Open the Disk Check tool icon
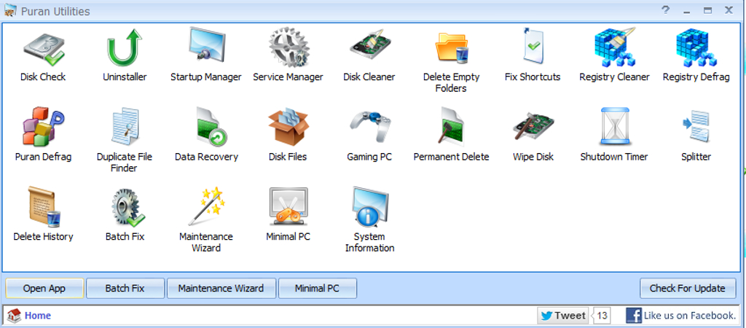Image resolution: width=746 pixels, height=328 pixels. point(43,47)
